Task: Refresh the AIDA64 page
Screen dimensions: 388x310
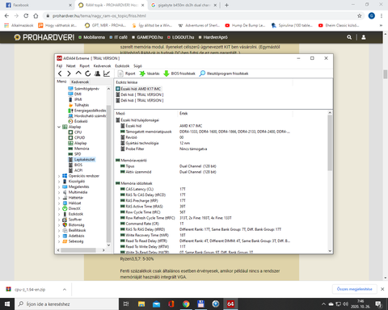Action: click(88, 73)
